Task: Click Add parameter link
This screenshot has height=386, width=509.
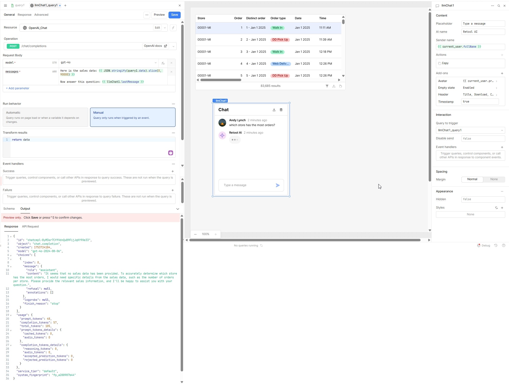Action: click(x=18, y=88)
